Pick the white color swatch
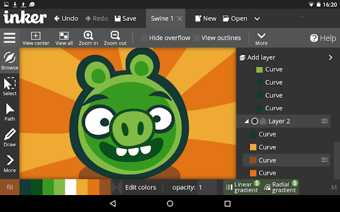Viewport: 340px width, 212px height. (x=71, y=187)
